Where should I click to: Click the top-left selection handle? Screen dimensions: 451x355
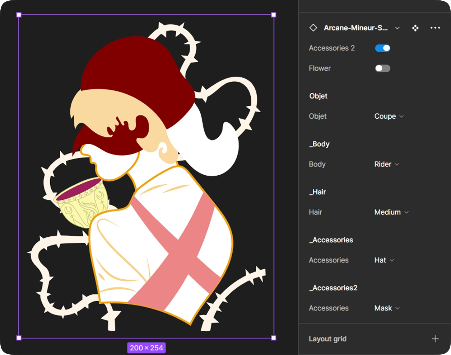click(x=19, y=15)
